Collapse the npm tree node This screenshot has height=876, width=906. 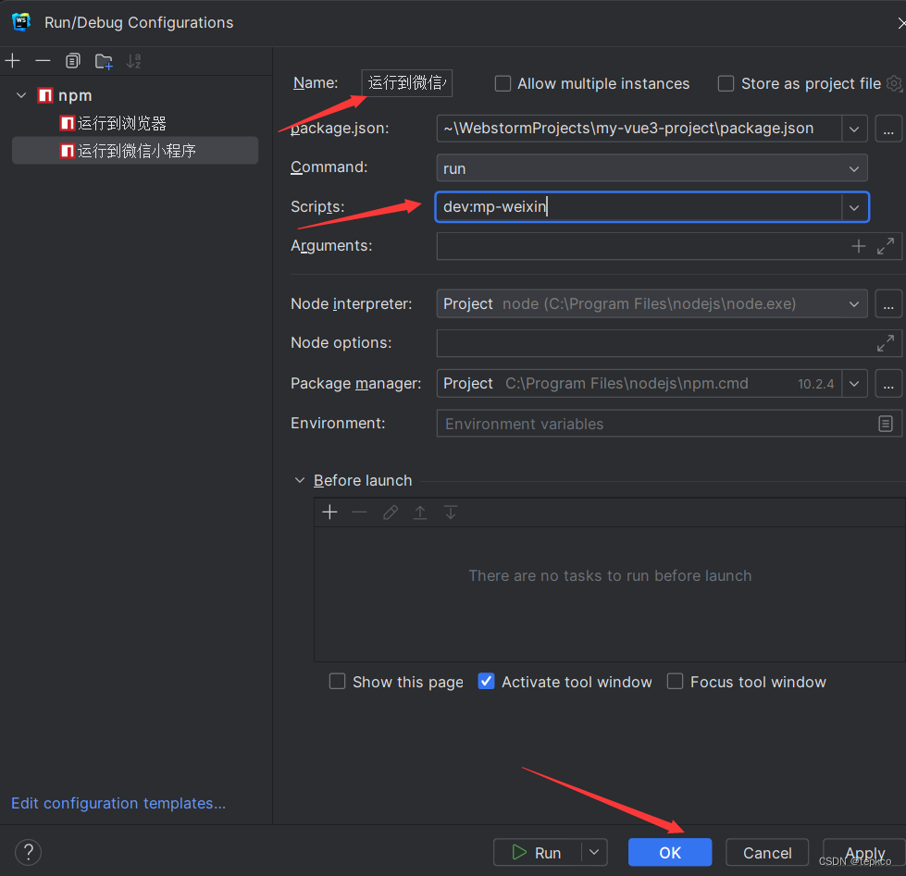coord(21,95)
